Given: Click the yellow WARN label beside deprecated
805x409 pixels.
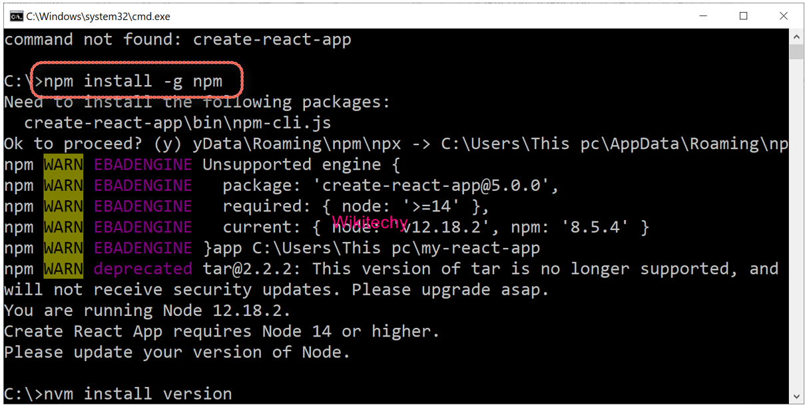Looking at the screenshot, I should pyautogui.click(x=63, y=269).
